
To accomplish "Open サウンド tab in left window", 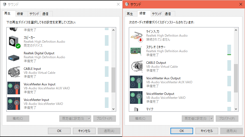I will click(34, 14).
